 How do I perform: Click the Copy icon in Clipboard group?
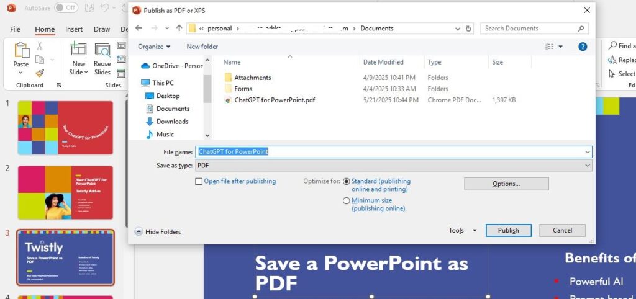pyautogui.click(x=40, y=60)
